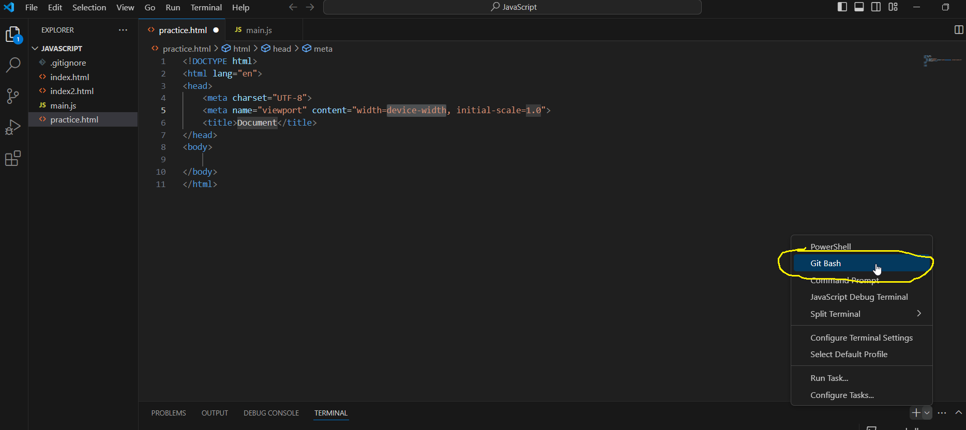Go back with the left arrow
The height and width of the screenshot is (430, 966).
(293, 7)
